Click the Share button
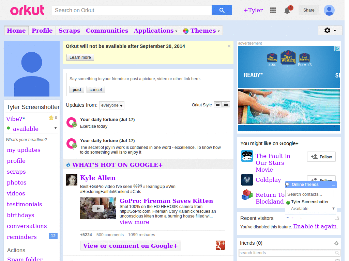The width and height of the screenshot is (349, 261). pos(309,10)
